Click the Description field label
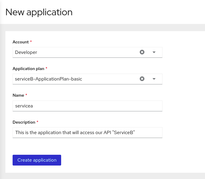The image size is (205, 179). 24,122
